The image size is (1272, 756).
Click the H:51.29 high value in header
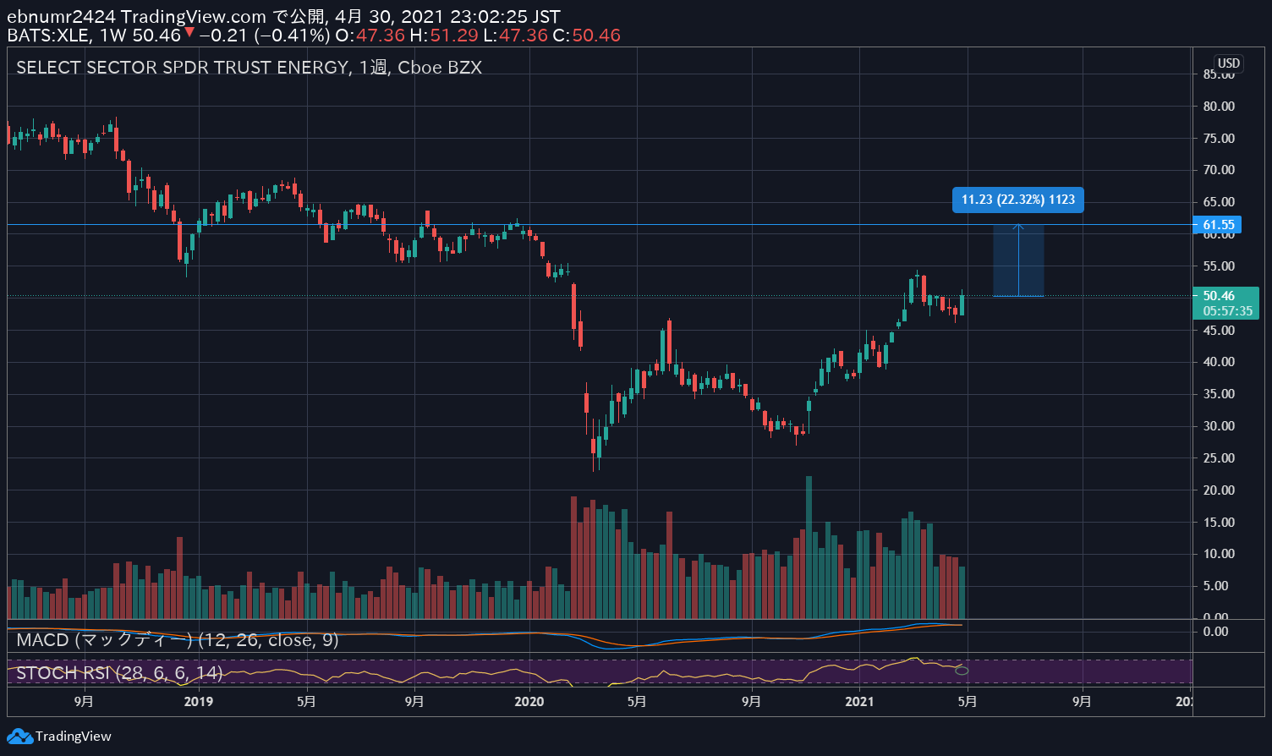pyautogui.click(x=444, y=36)
